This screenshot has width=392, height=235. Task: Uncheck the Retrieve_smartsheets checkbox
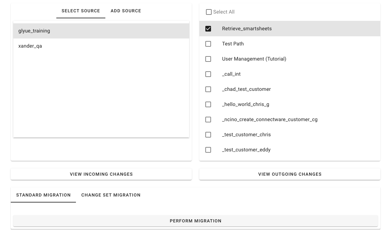coord(208,29)
